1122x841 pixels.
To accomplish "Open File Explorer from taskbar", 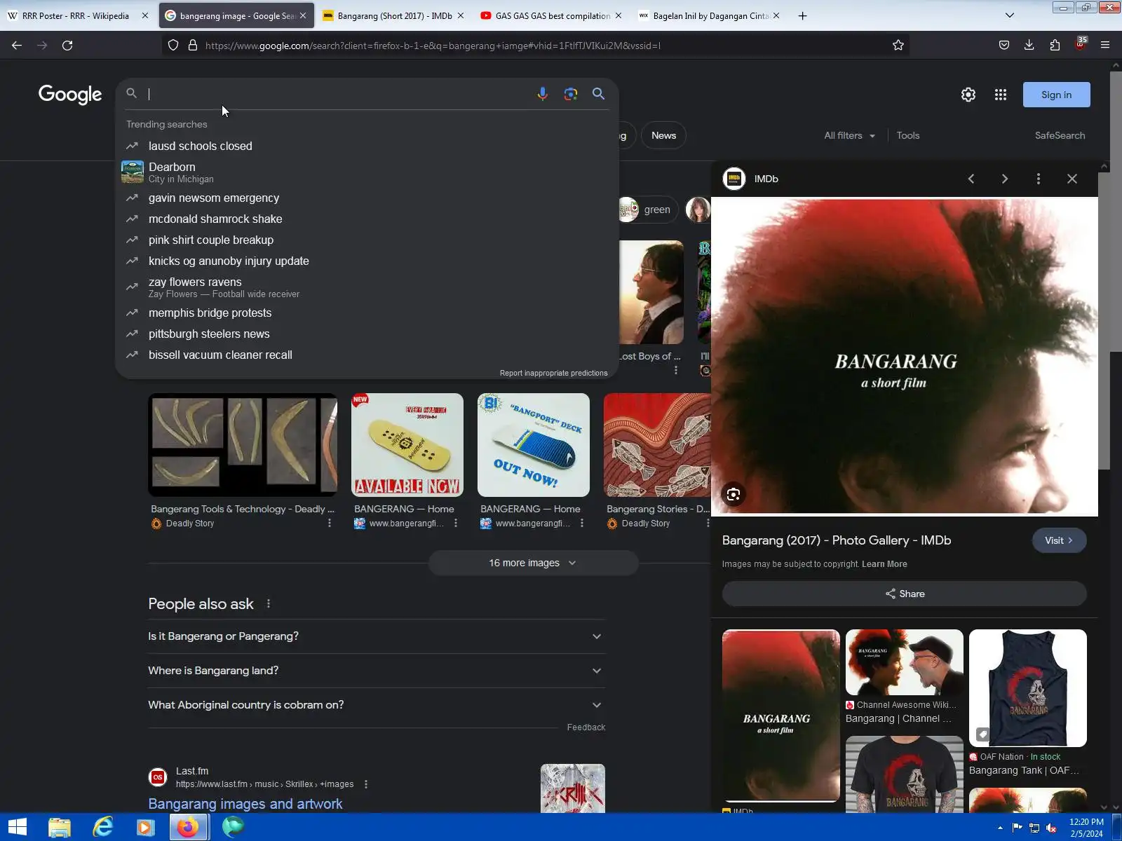I will pyautogui.click(x=60, y=827).
